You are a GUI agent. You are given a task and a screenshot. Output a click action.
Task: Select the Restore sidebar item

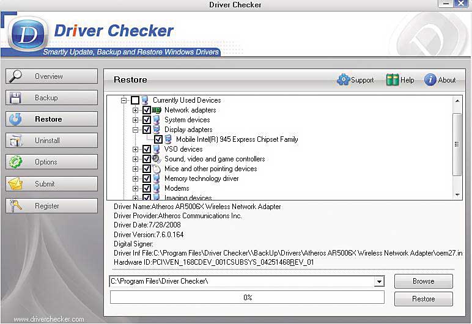(x=51, y=119)
